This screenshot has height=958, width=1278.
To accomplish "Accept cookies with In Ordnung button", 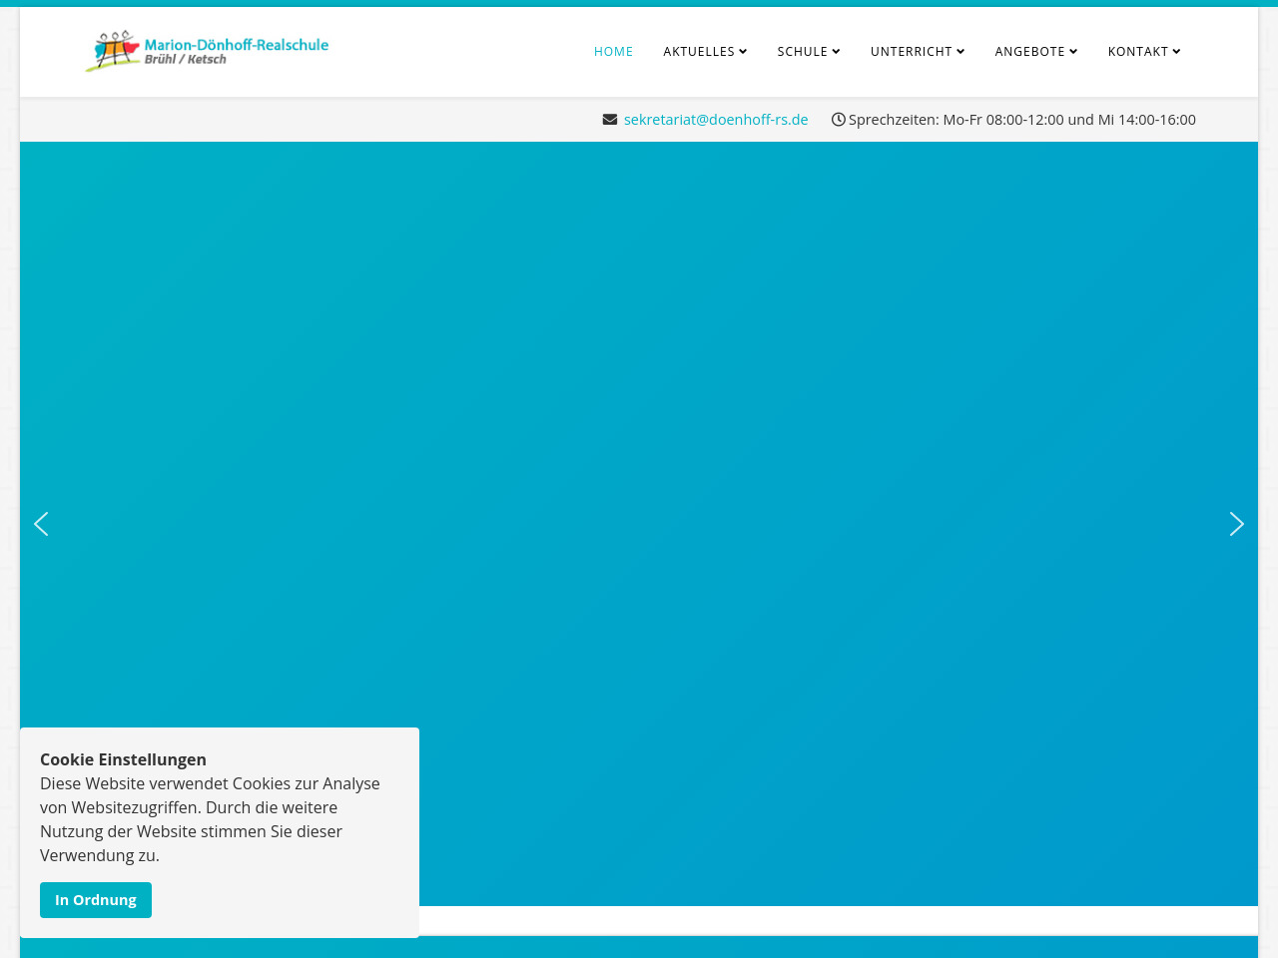I will pos(96,900).
